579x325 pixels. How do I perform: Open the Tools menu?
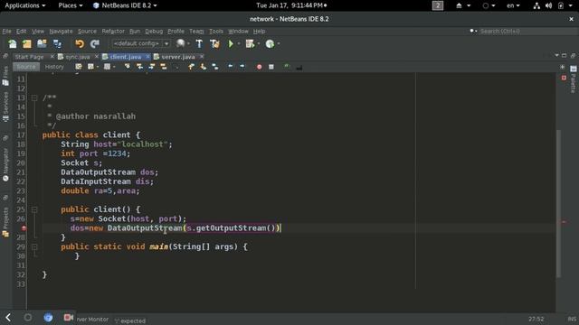click(x=216, y=32)
